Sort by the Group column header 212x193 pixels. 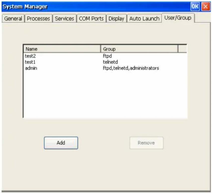tap(139, 49)
